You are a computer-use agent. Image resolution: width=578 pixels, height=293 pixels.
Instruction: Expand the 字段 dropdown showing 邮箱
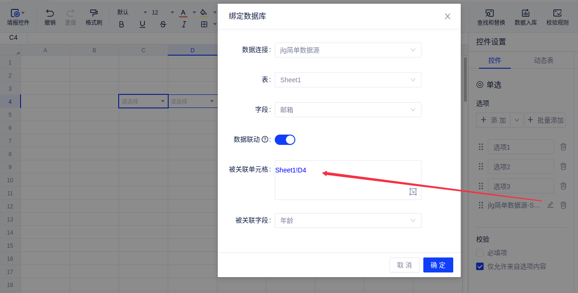pyautogui.click(x=348, y=110)
